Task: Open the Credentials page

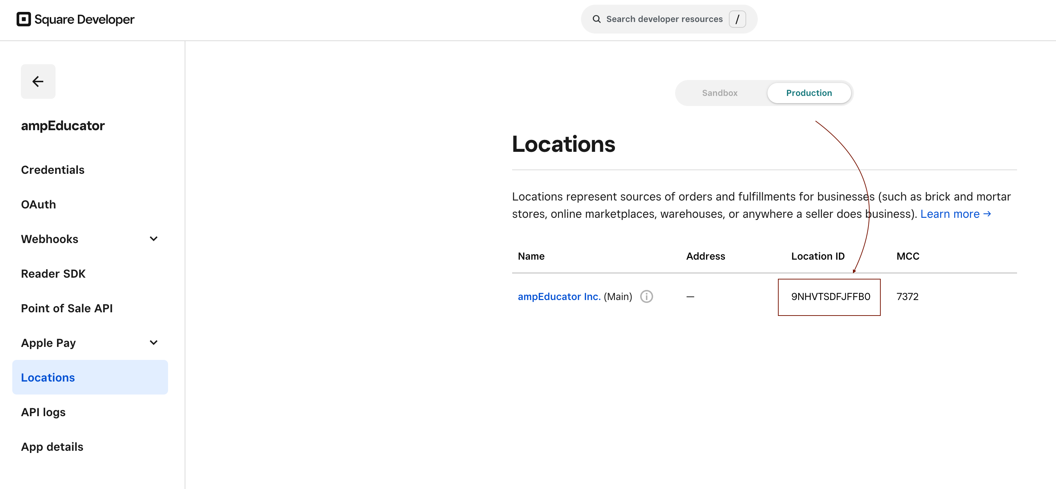Action: (x=52, y=170)
